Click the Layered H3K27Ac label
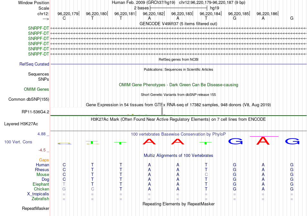The image size is (307, 216). click(21, 124)
